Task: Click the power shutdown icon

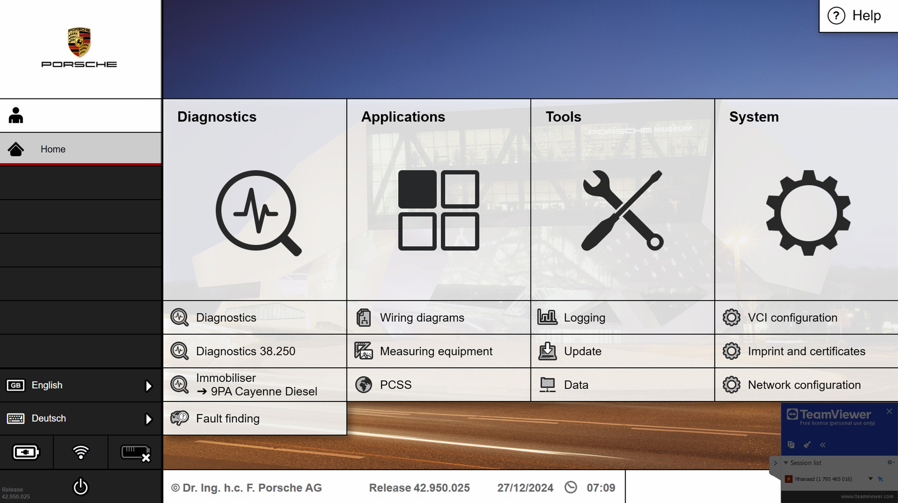Action: (81, 487)
